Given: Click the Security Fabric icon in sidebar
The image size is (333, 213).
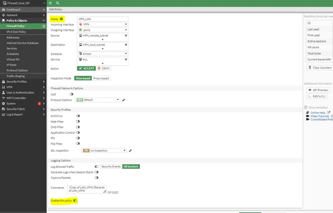Looking at the screenshot, I should (4, 109).
